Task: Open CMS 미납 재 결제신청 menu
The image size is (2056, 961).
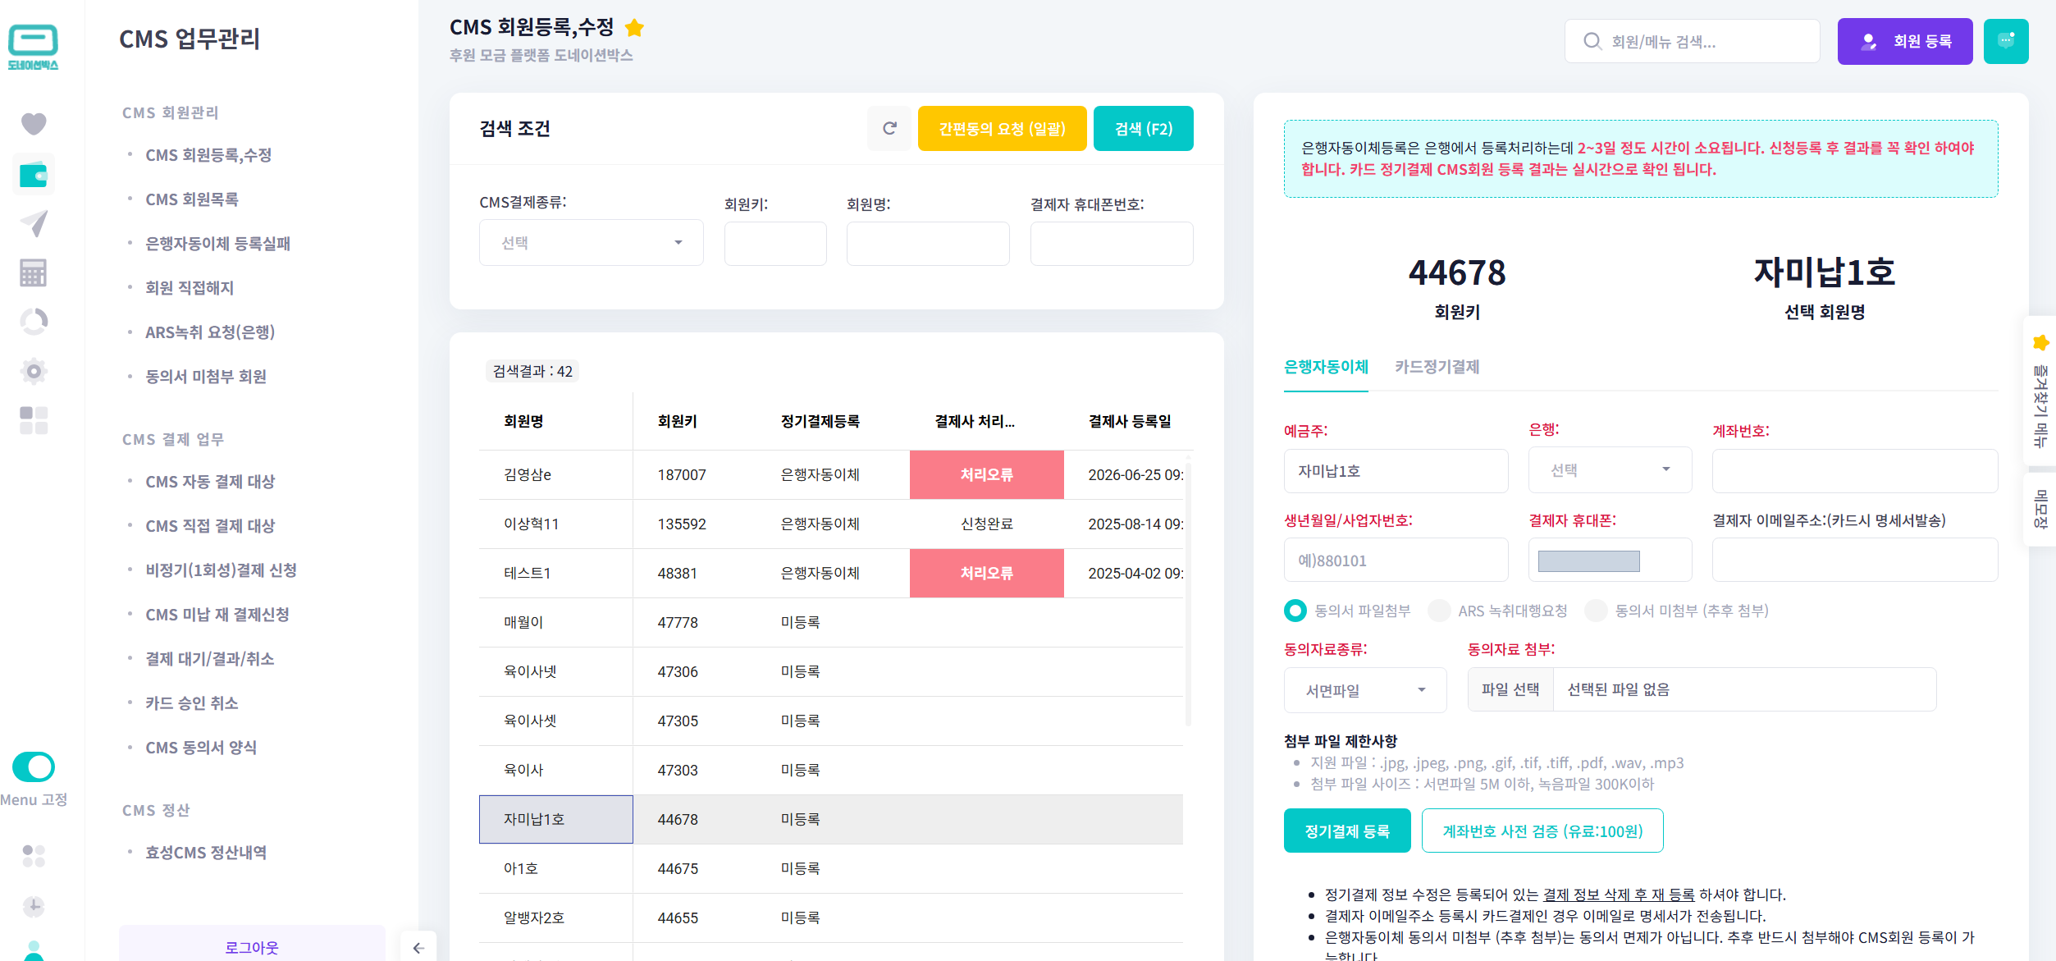Action: click(x=217, y=615)
